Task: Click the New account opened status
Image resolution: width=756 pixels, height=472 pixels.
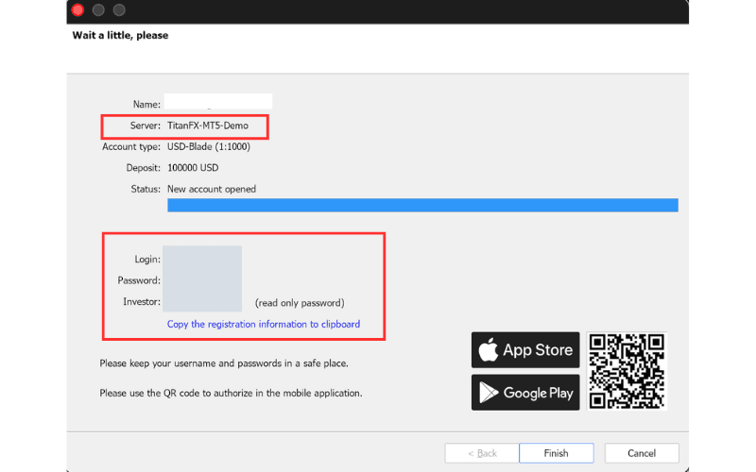Action: click(212, 190)
